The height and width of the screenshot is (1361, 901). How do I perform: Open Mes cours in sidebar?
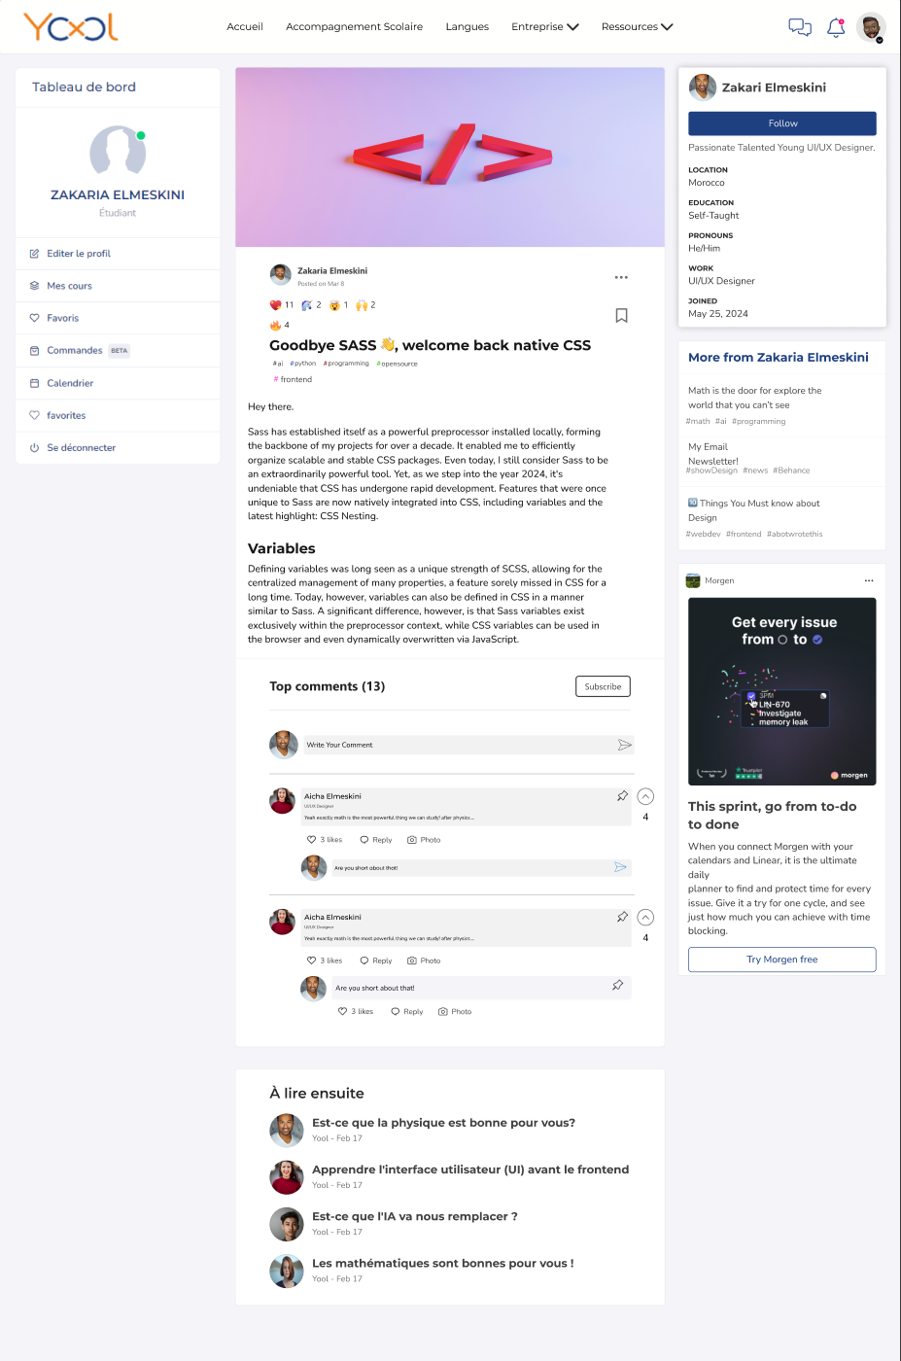tap(118, 286)
